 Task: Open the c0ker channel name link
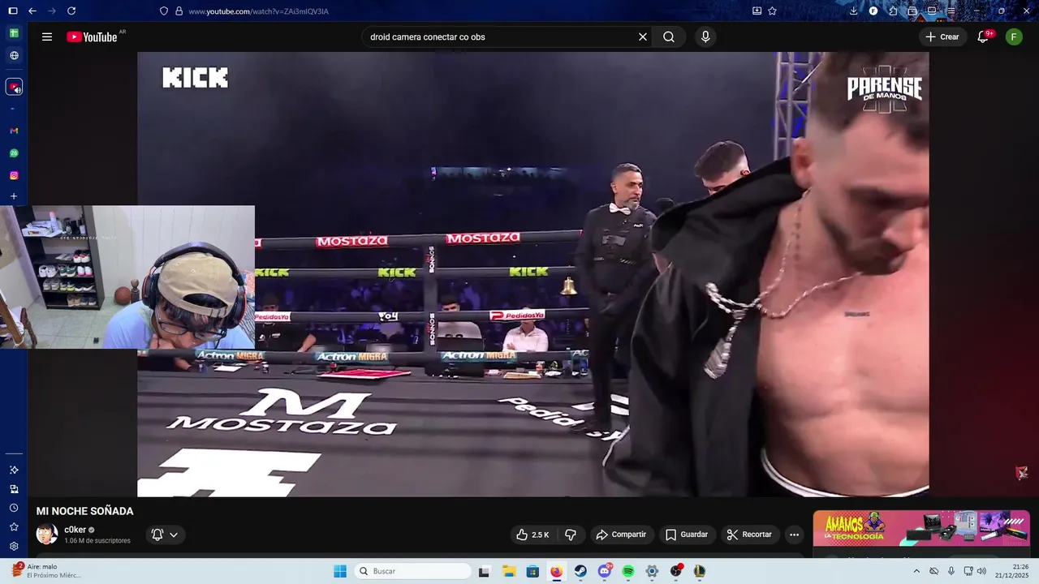[75, 530]
